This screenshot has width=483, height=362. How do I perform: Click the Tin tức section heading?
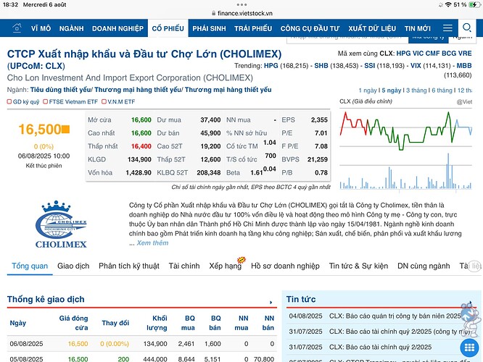point(301,300)
